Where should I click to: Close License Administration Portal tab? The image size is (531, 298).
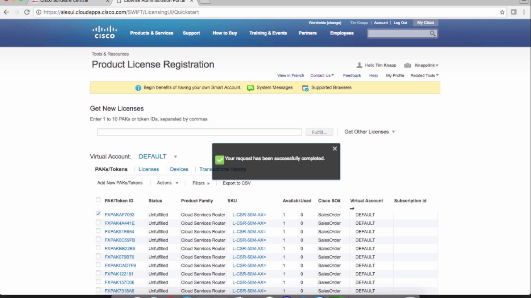pos(192,1)
